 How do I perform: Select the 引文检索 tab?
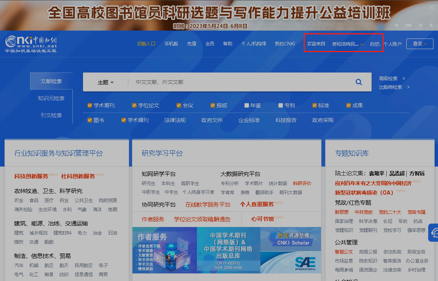coord(51,115)
